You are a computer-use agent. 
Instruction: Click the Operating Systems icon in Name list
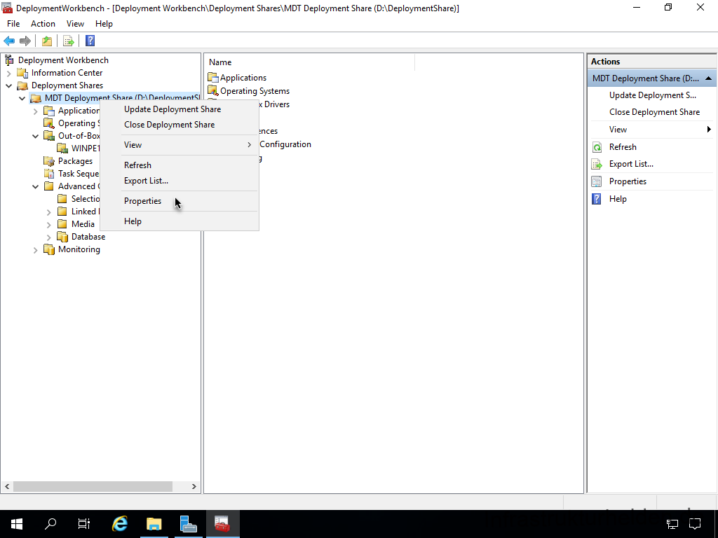(x=213, y=90)
